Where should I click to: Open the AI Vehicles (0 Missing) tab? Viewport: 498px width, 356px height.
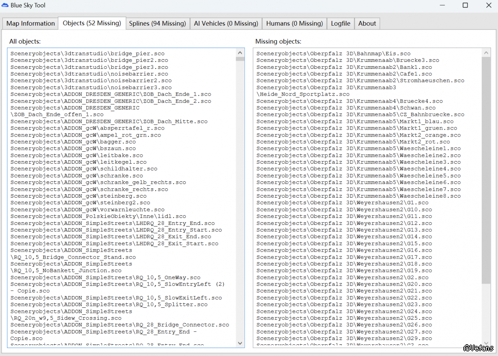[226, 23]
